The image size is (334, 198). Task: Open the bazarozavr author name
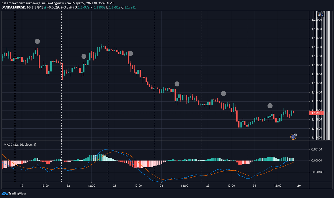coord(10,3)
